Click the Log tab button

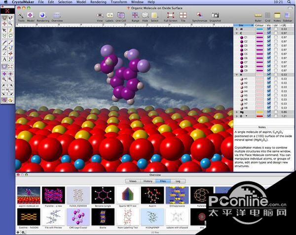177,181
